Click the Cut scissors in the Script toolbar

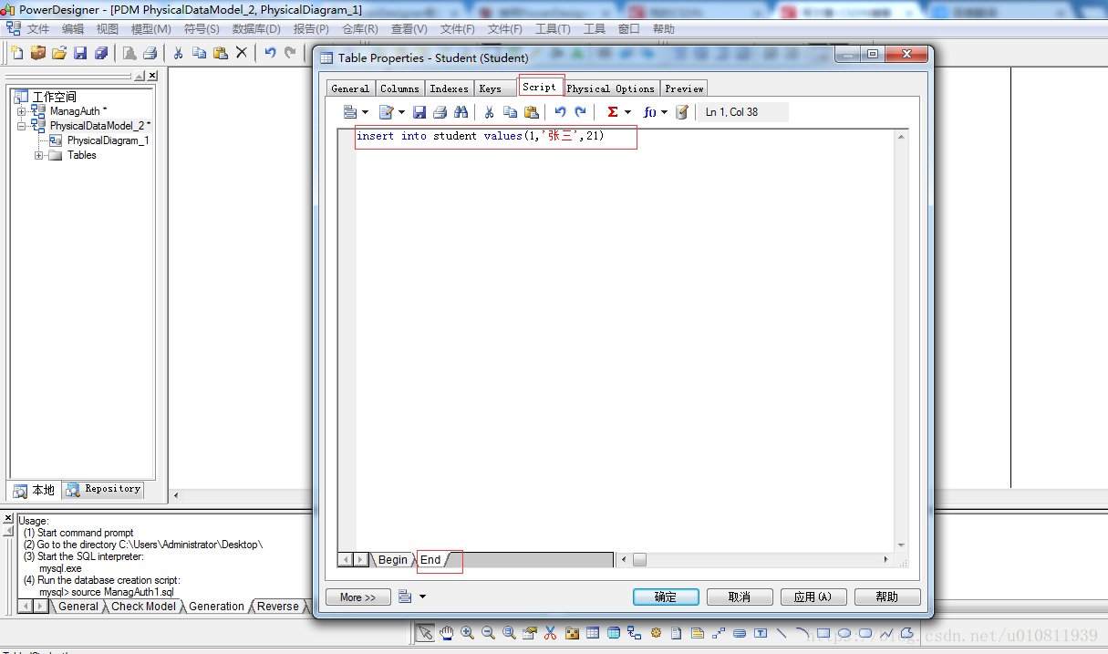[490, 112]
